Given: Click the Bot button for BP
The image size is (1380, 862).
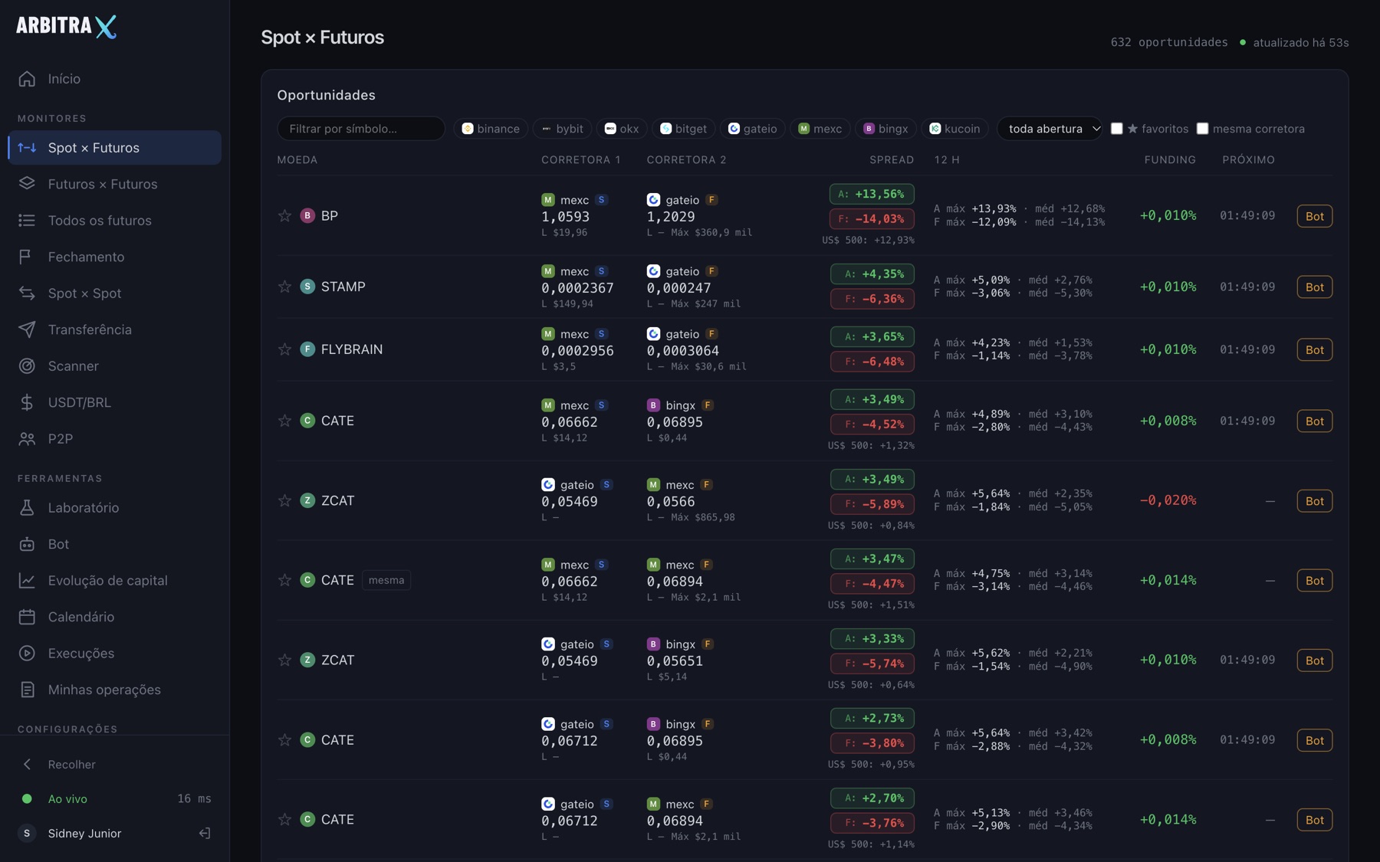Looking at the screenshot, I should [x=1314, y=216].
